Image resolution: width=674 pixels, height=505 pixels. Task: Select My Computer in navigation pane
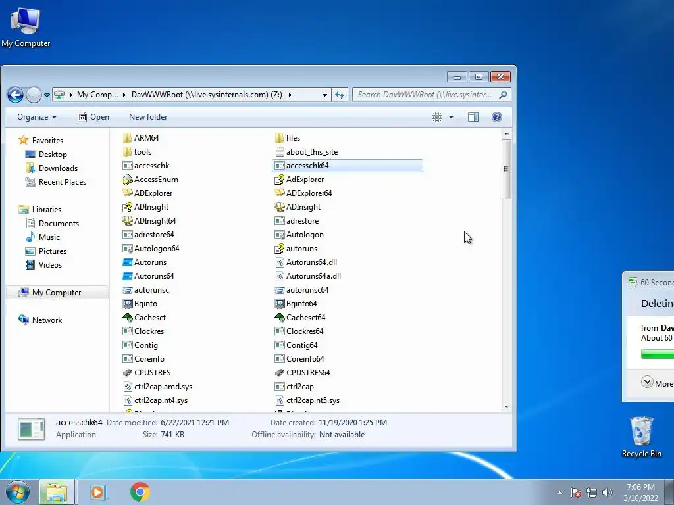[57, 293]
